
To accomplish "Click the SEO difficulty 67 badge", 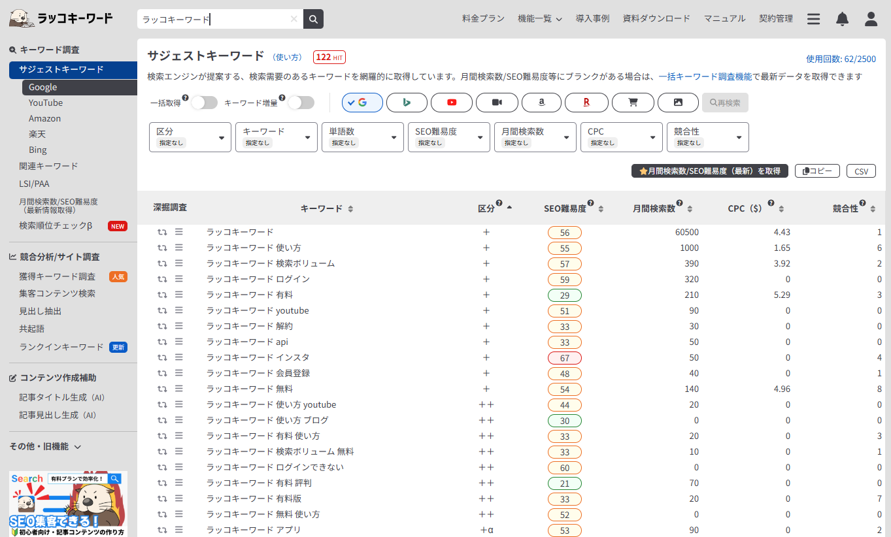I will coord(565,358).
